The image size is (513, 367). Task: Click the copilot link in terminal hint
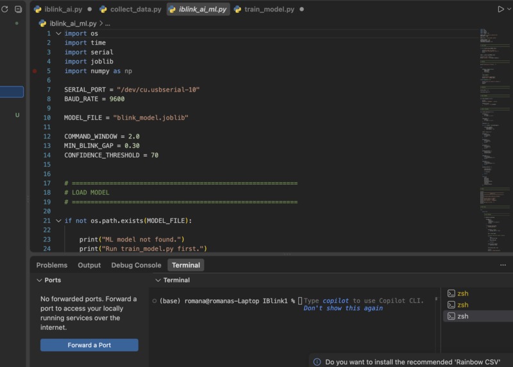pyautogui.click(x=335, y=300)
